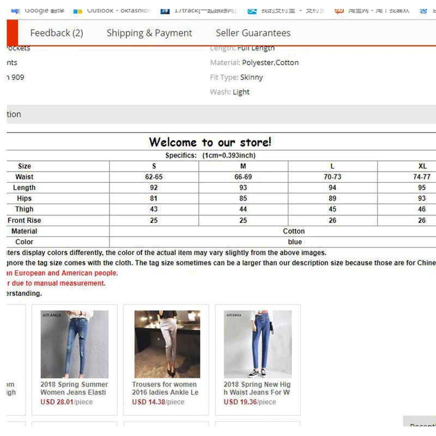This screenshot has height=436, width=436.
Task: Open the 2018 Spring Summer Women Jeans thumbnail
Action: (75, 344)
